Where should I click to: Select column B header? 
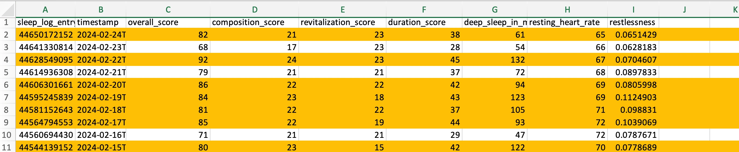pos(101,10)
